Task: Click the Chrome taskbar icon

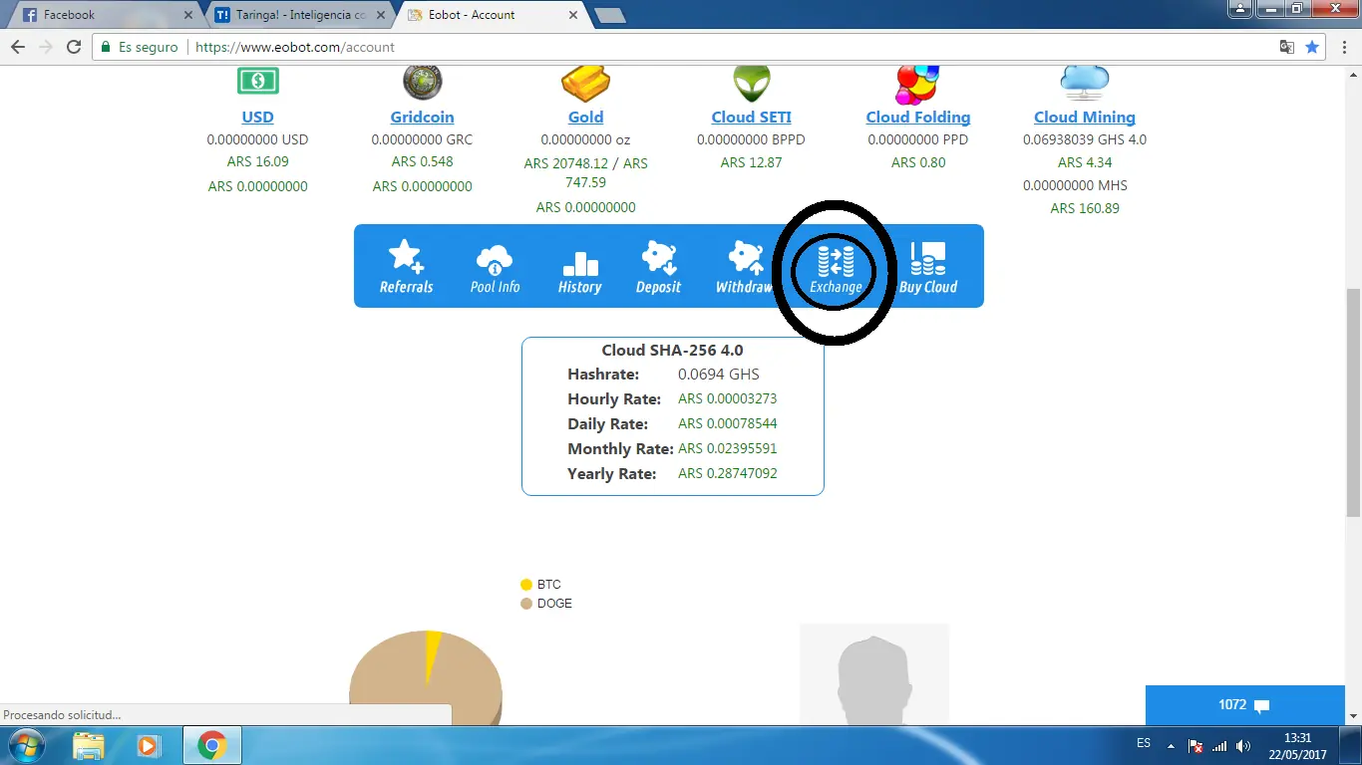Action: click(x=210, y=745)
